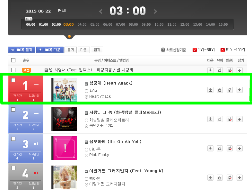
Task: Download the 심쿵해 (Heart Attack) song
Action: coord(210,90)
